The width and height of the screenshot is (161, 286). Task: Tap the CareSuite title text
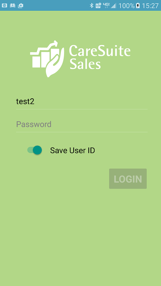click(x=100, y=50)
